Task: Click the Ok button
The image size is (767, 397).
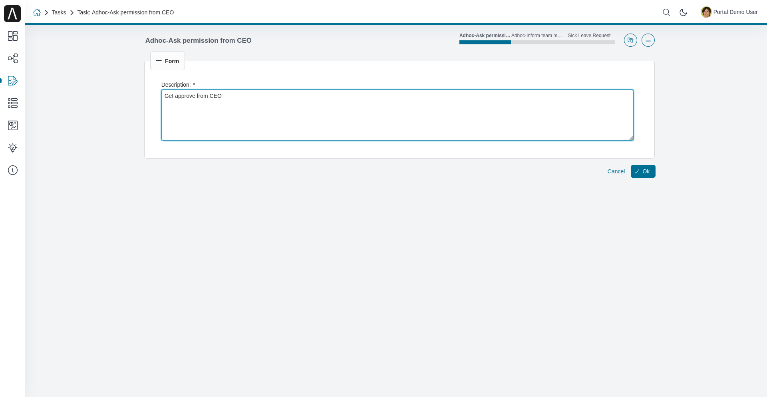Action: coord(643,171)
